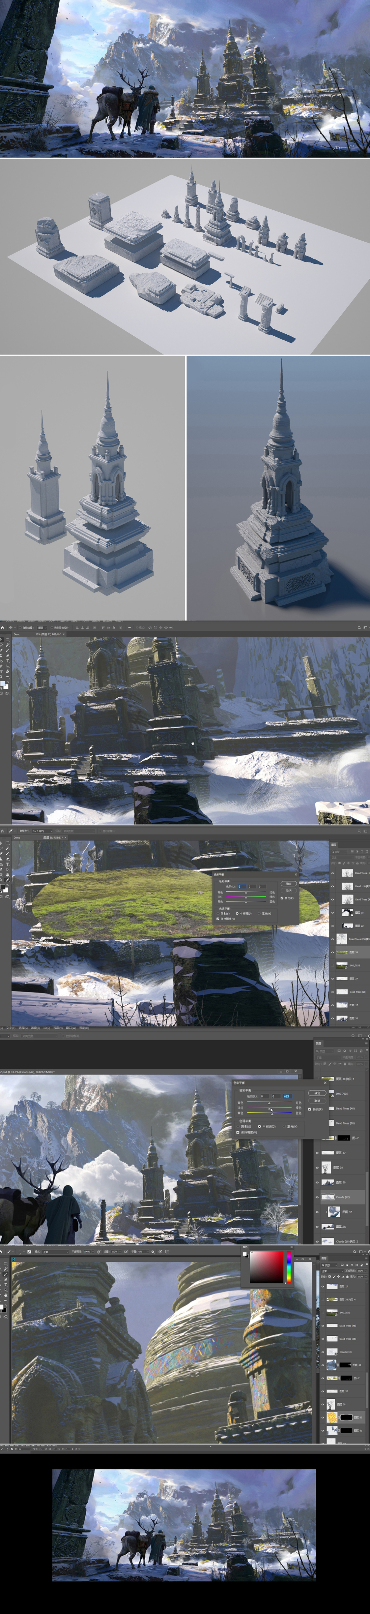Viewport: 370px width, 1614px height.
Task: Filter for adjustment layers in the grass-patch window
Action: tap(357, 851)
